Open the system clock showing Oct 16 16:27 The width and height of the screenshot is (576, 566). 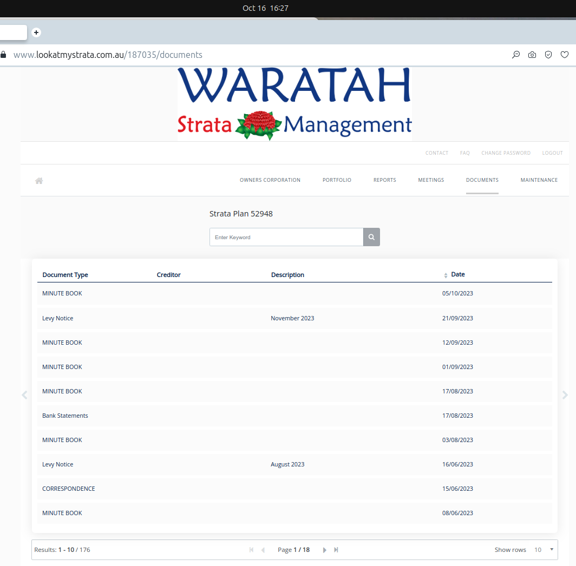[x=266, y=8]
